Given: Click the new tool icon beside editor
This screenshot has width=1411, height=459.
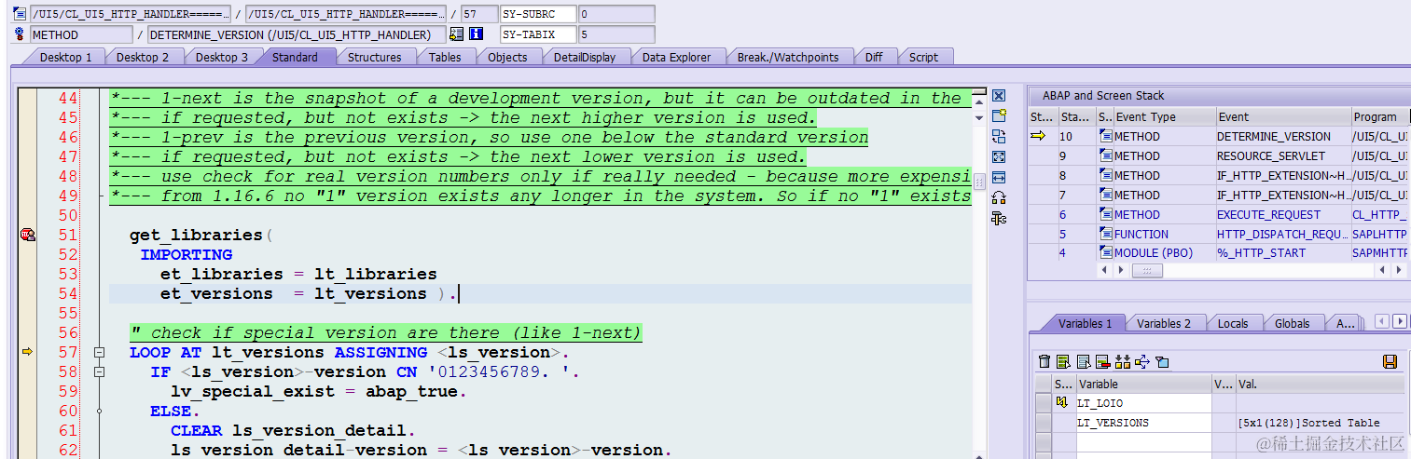Looking at the screenshot, I should (x=999, y=116).
